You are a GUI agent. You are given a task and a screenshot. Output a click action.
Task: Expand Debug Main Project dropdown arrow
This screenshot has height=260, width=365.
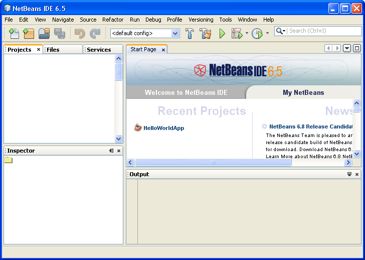247,33
